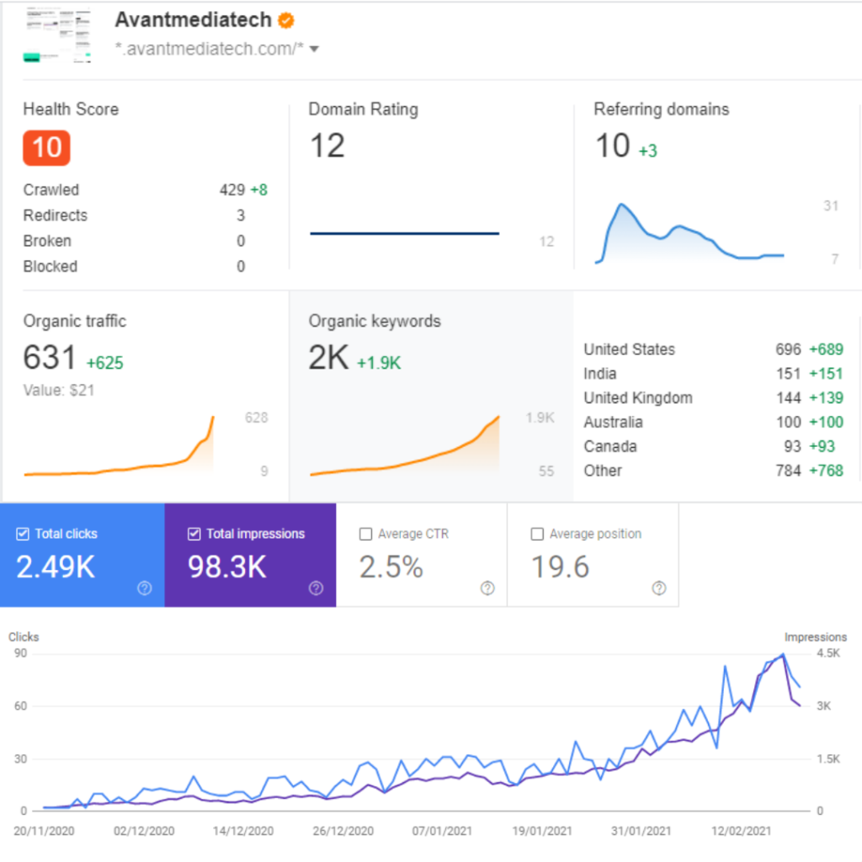Select the Canada country row

pos(713,446)
